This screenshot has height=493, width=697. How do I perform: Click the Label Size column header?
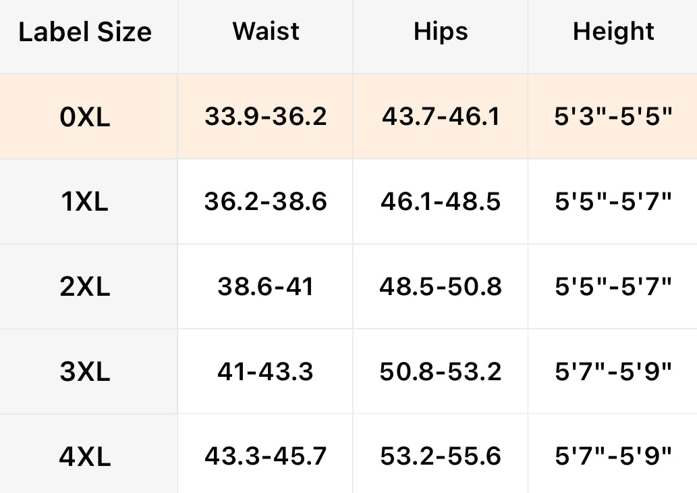point(85,32)
